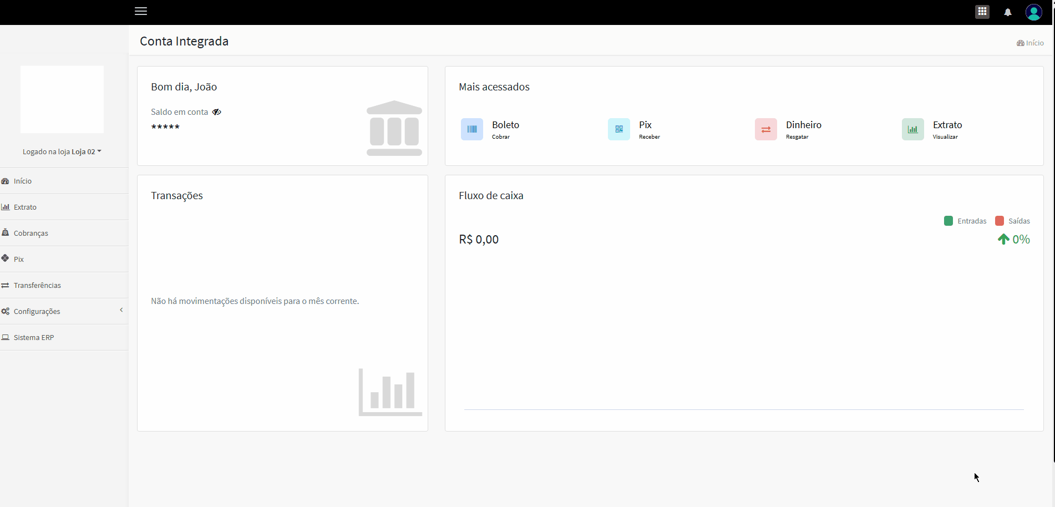
Task: Open the user profile avatar
Action: point(1033,12)
